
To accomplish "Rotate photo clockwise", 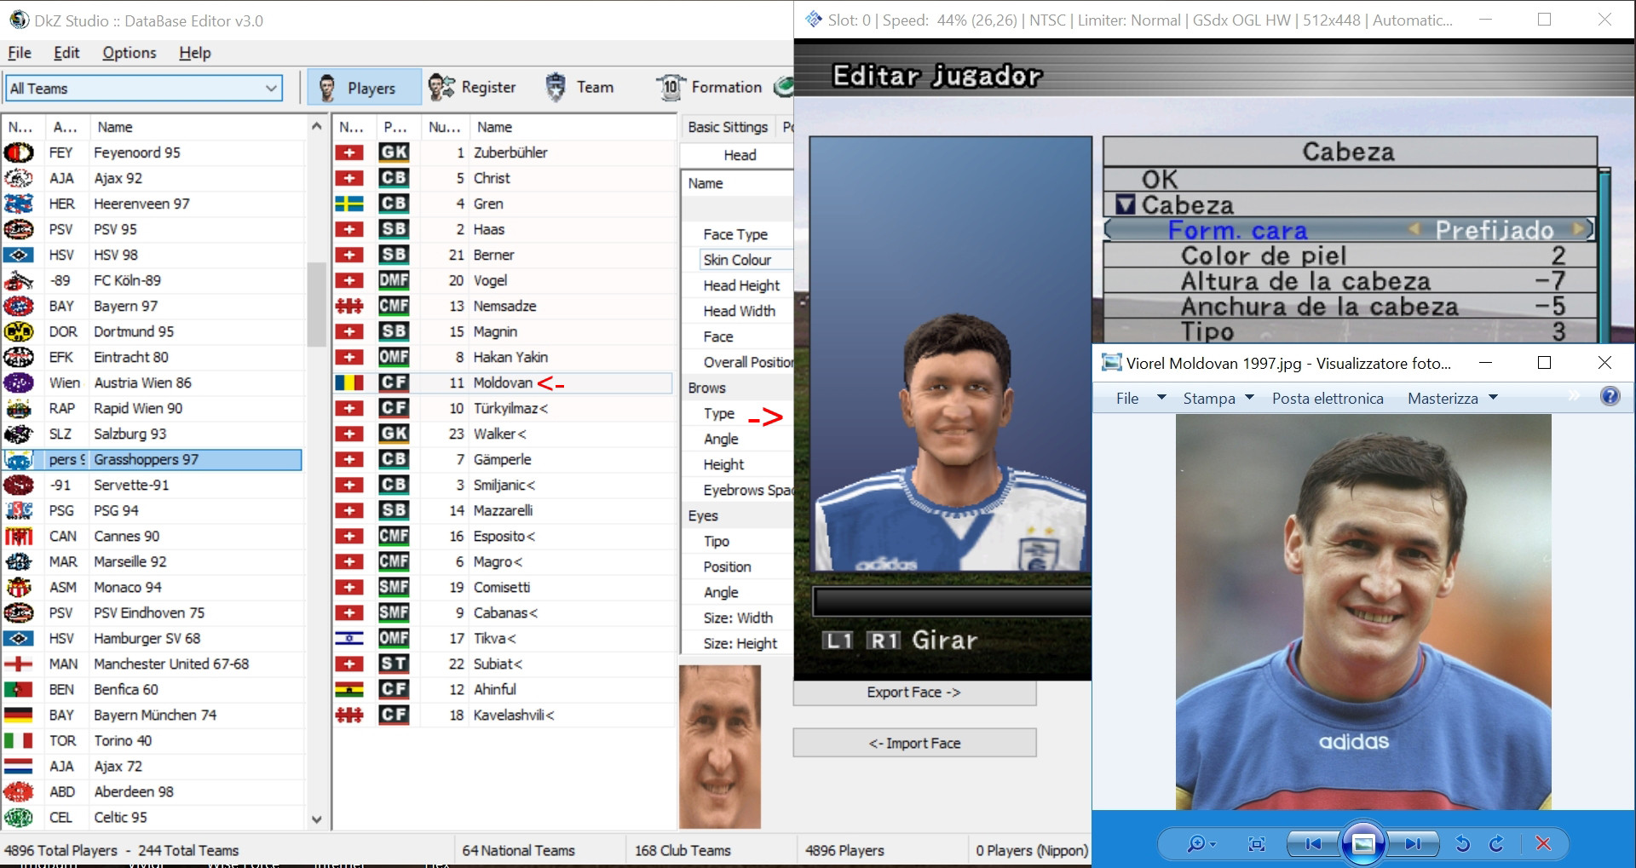I will 1496,844.
